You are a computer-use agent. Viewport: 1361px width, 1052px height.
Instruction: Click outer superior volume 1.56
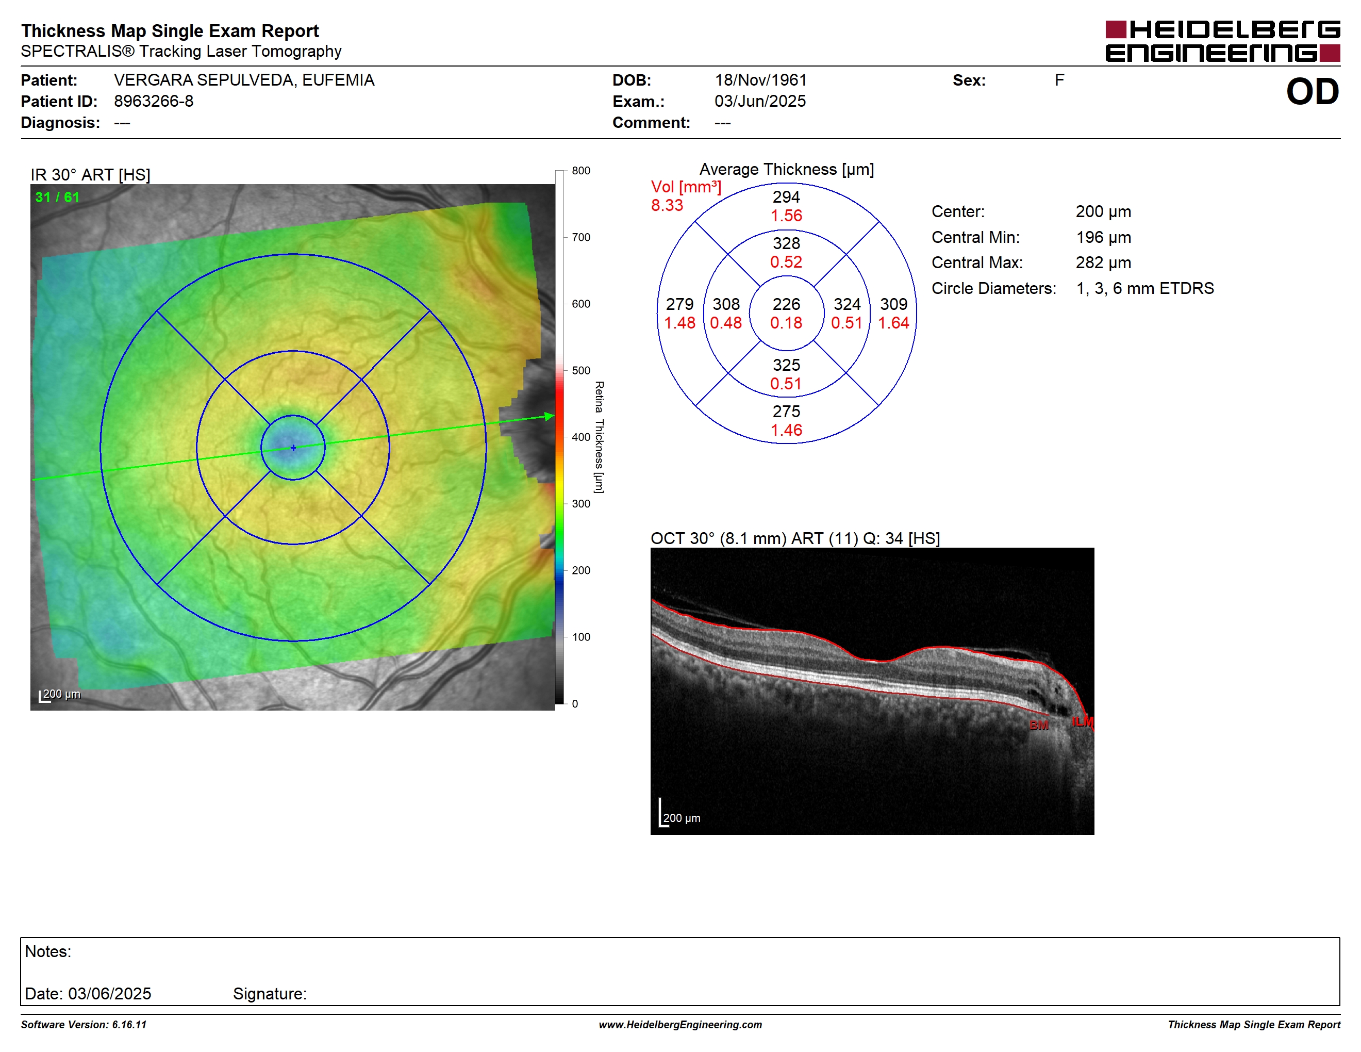(786, 216)
